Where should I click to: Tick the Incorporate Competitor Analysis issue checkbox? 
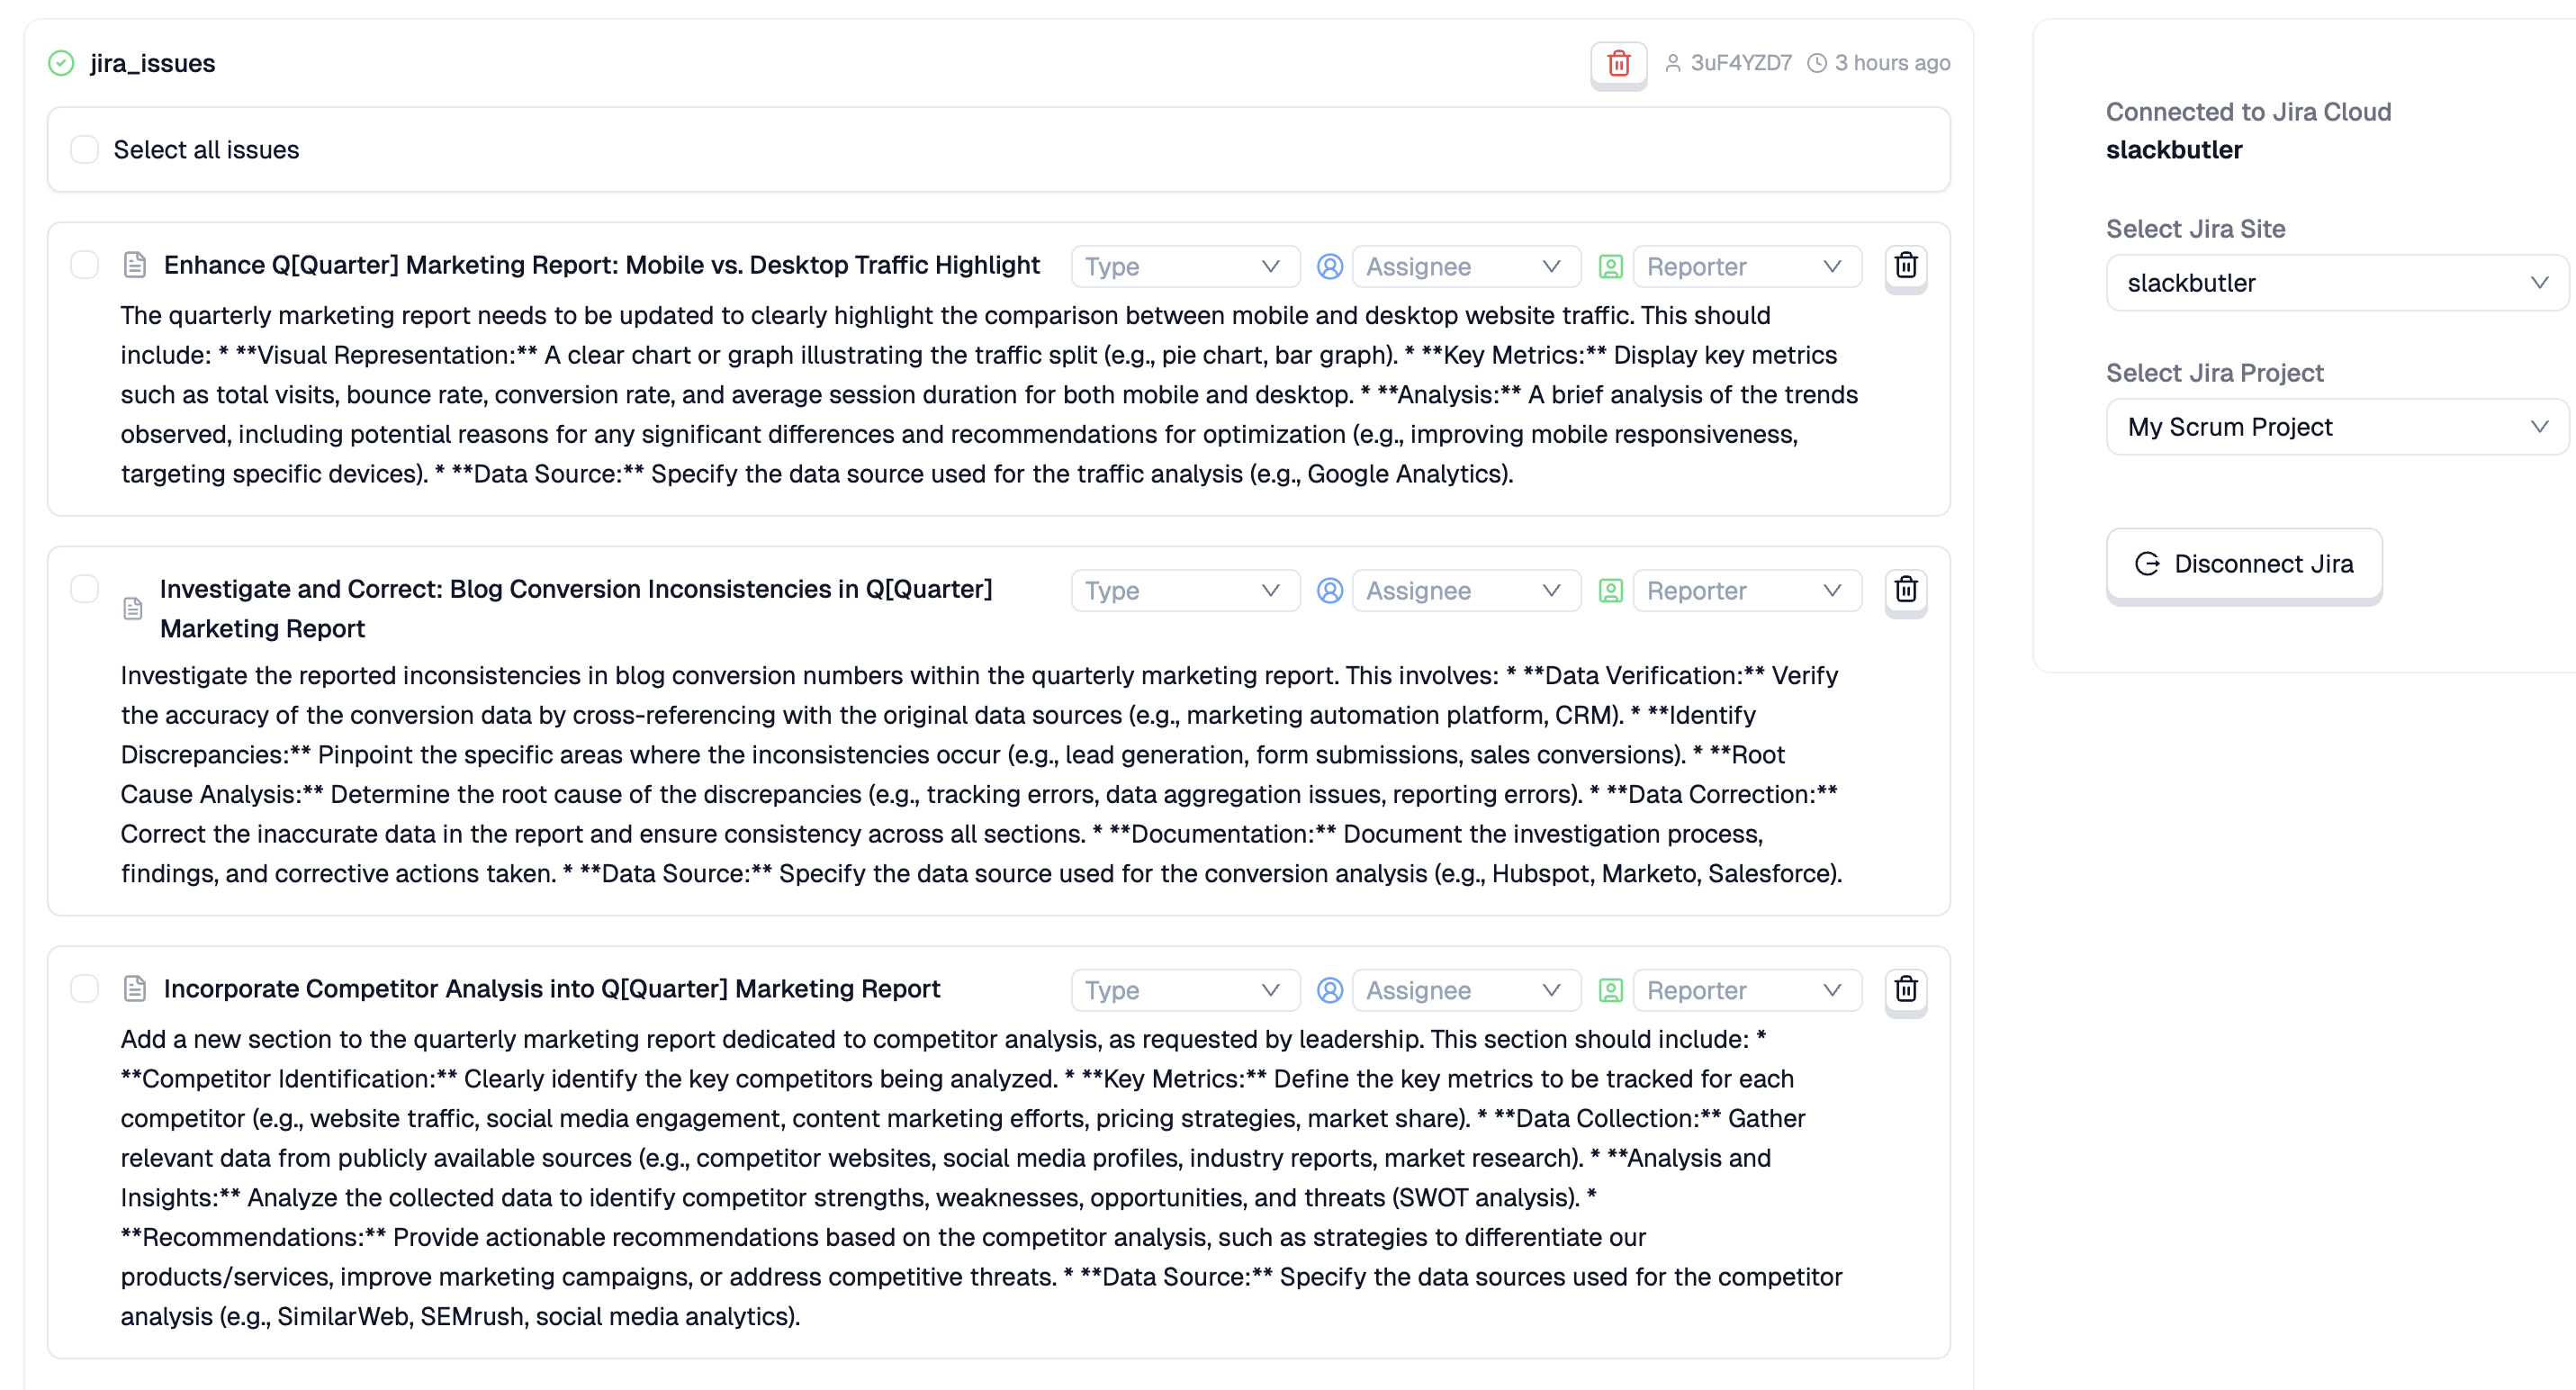(85, 989)
